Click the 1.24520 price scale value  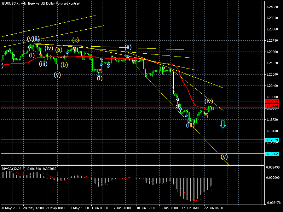tap(272, 7)
